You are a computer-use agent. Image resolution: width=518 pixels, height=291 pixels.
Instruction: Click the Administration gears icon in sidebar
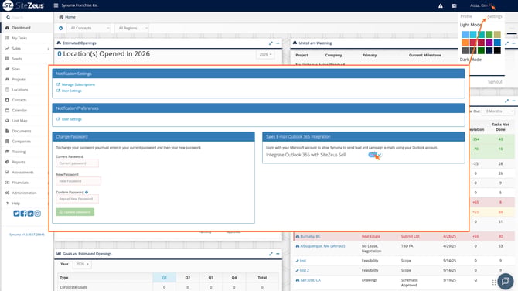tap(7, 193)
